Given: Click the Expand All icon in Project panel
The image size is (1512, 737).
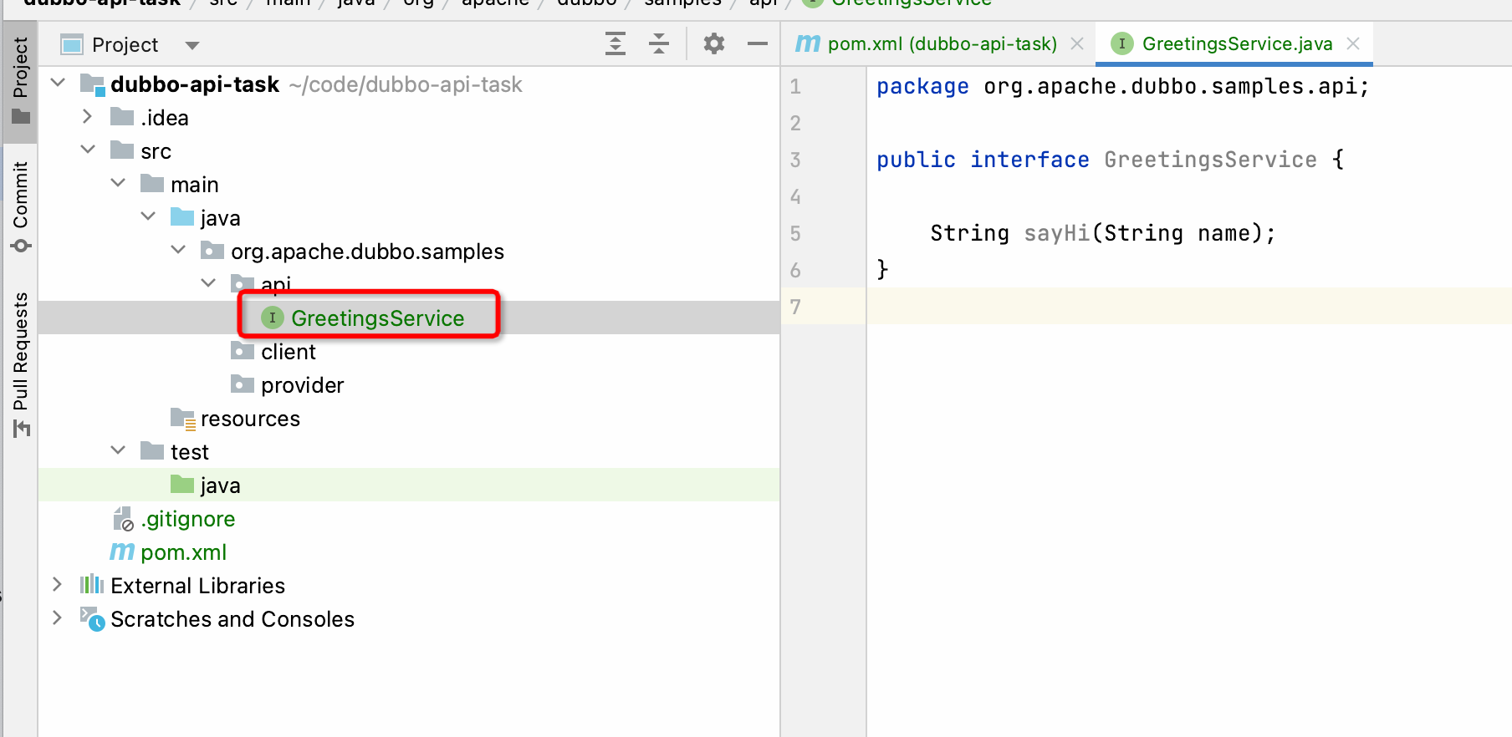Looking at the screenshot, I should tap(616, 43).
